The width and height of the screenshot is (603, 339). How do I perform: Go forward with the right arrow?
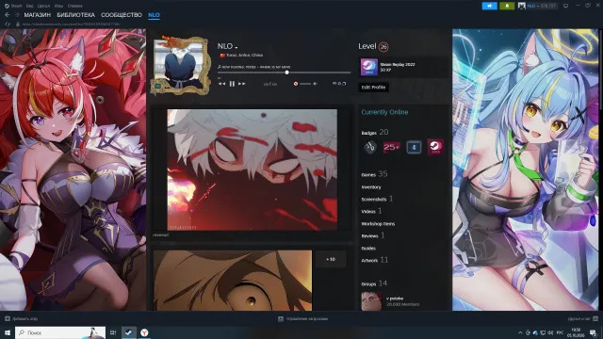17,15
